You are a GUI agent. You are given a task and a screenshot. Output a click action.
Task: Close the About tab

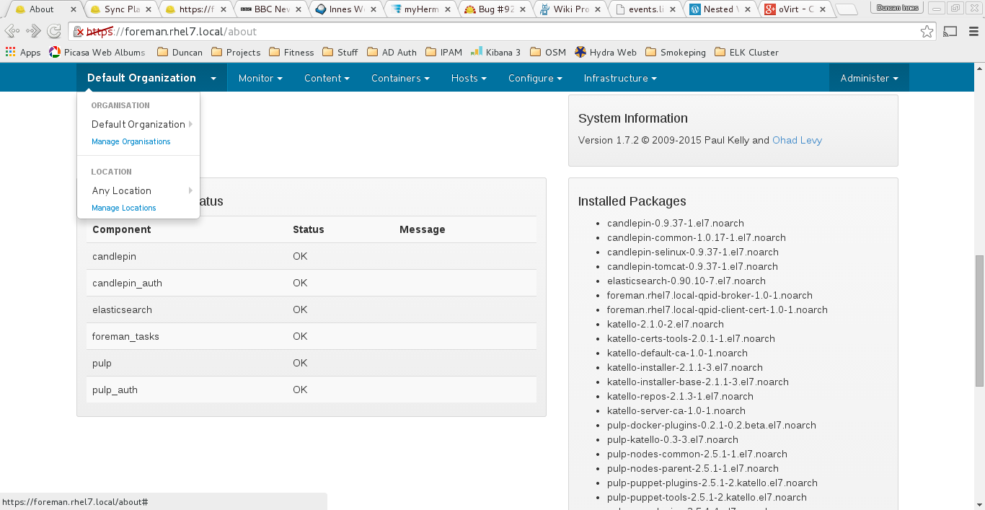73,9
